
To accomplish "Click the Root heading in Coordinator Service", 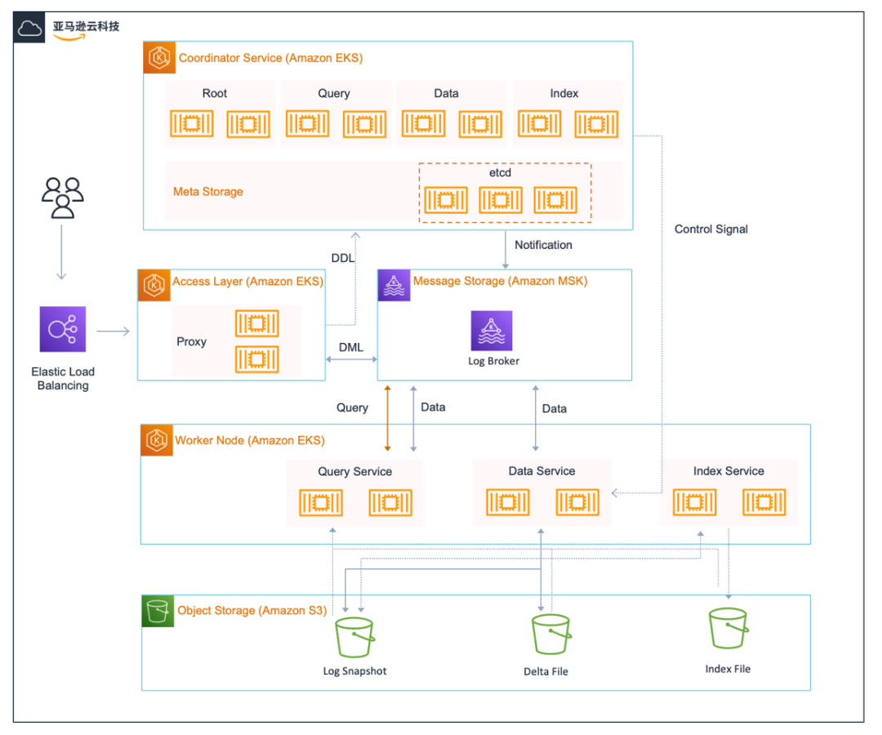I will 214,93.
